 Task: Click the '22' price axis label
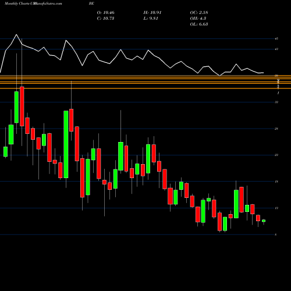[x=276, y=155]
